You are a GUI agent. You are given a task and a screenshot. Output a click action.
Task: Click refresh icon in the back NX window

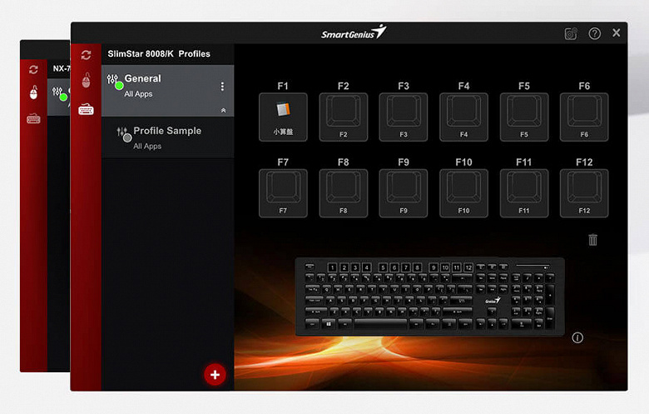pos(33,70)
